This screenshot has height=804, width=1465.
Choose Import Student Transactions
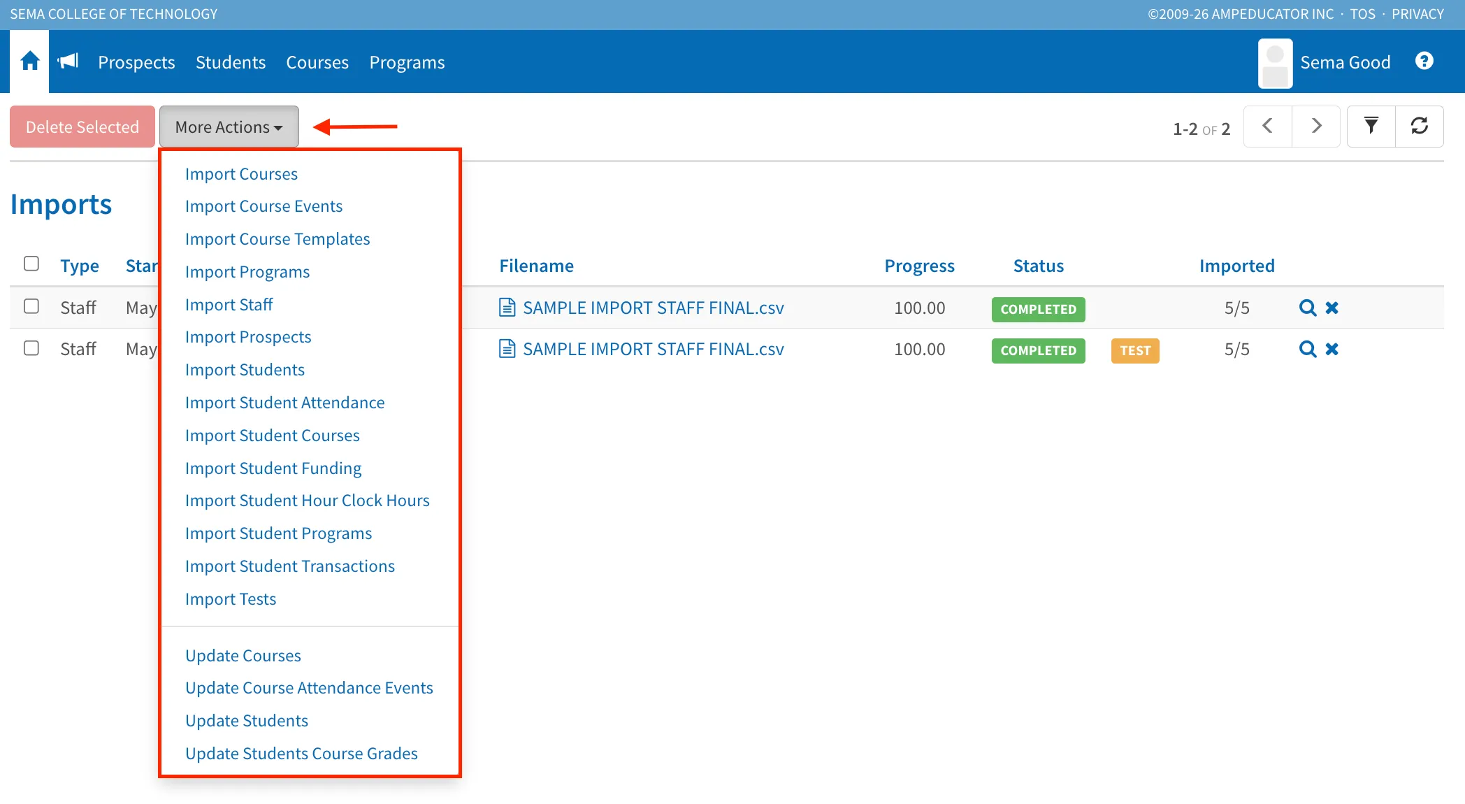pyautogui.click(x=289, y=566)
